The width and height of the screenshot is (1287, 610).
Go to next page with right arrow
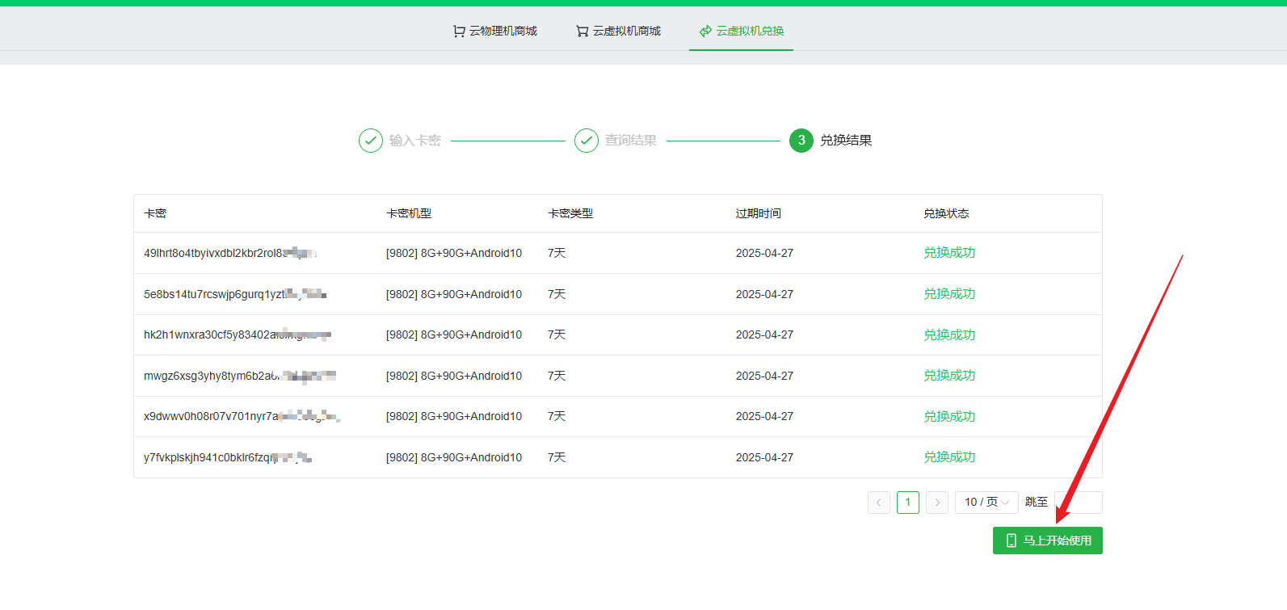pyautogui.click(x=937, y=503)
